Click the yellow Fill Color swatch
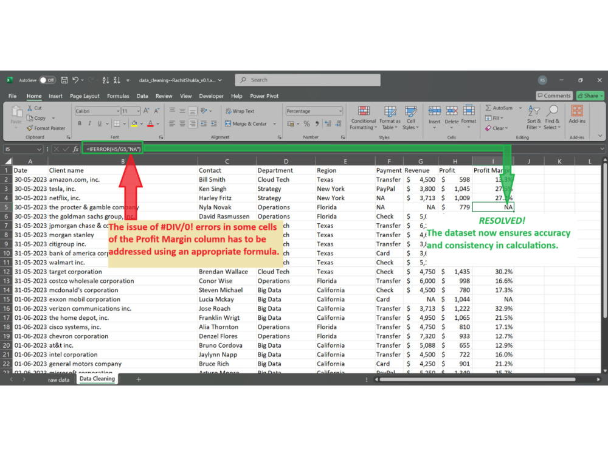This screenshot has height=456, width=608. pyautogui.click(x=134, y=123)
